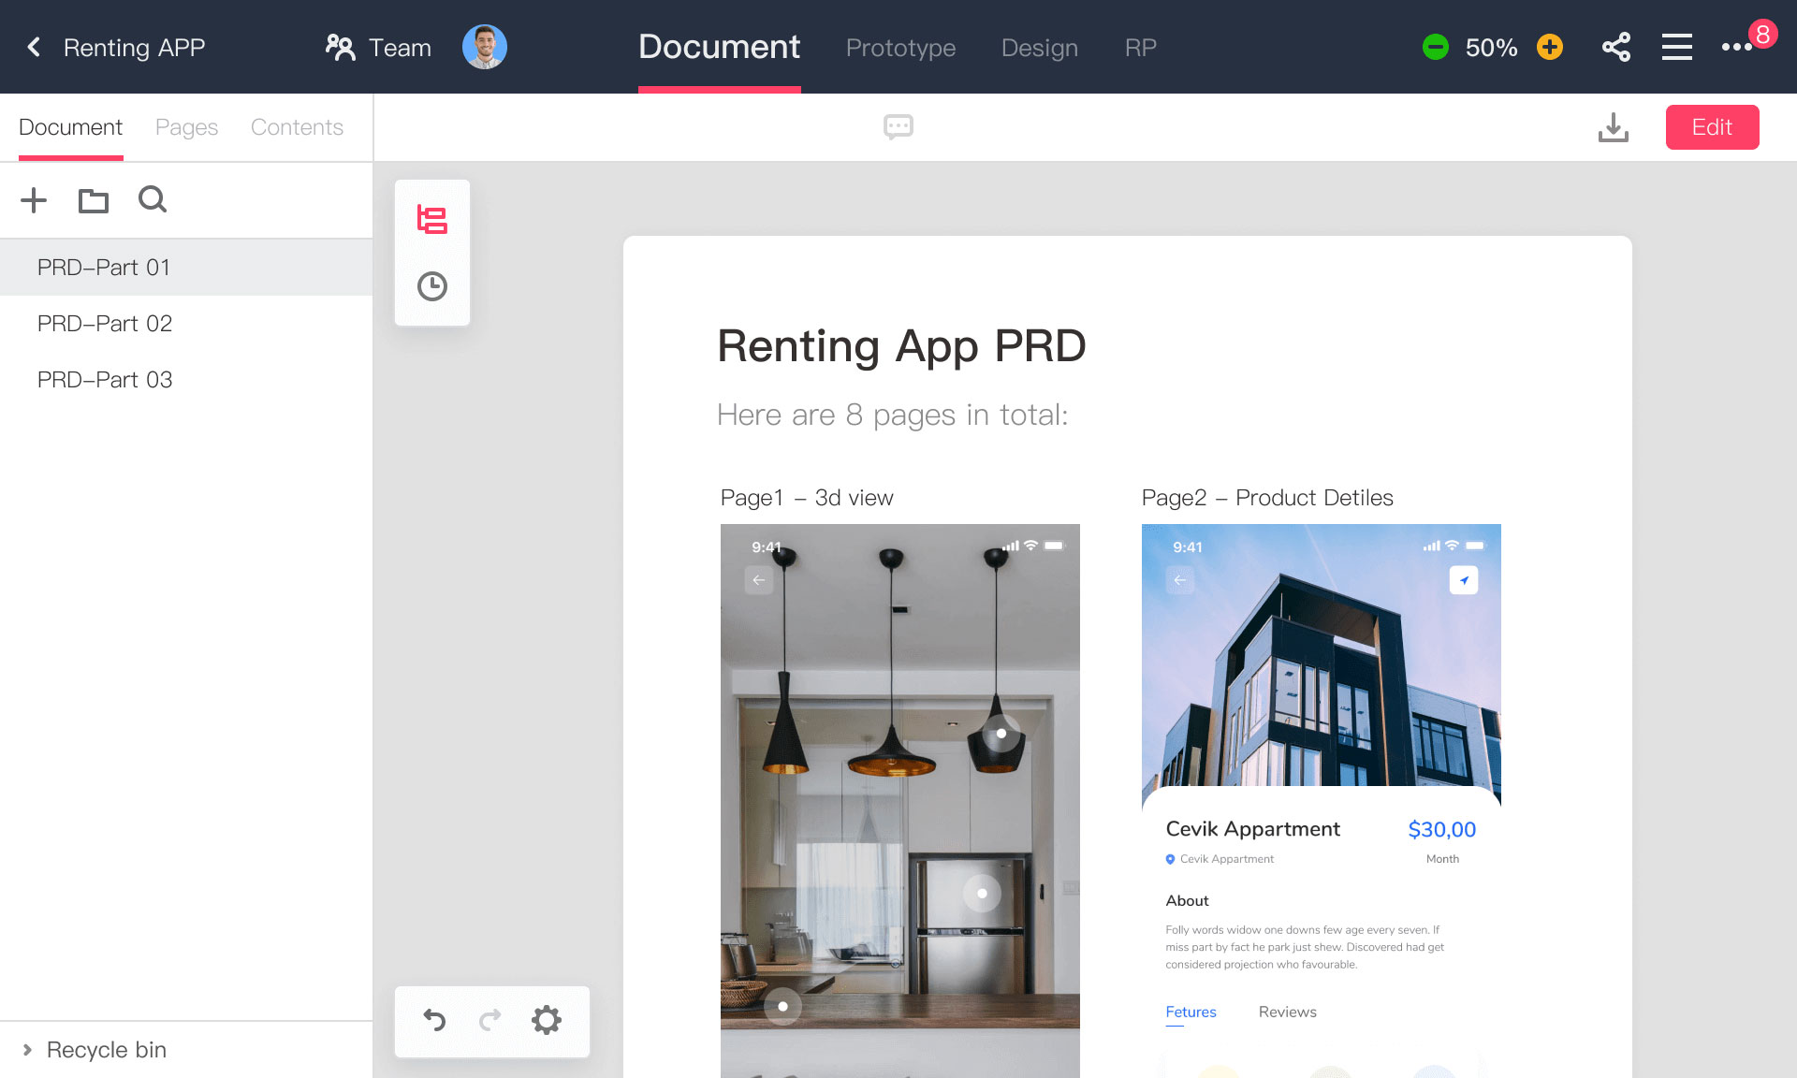Open PRD–Part 03 document
This screenshot has height=1078, width=1797.
[186, 380]
